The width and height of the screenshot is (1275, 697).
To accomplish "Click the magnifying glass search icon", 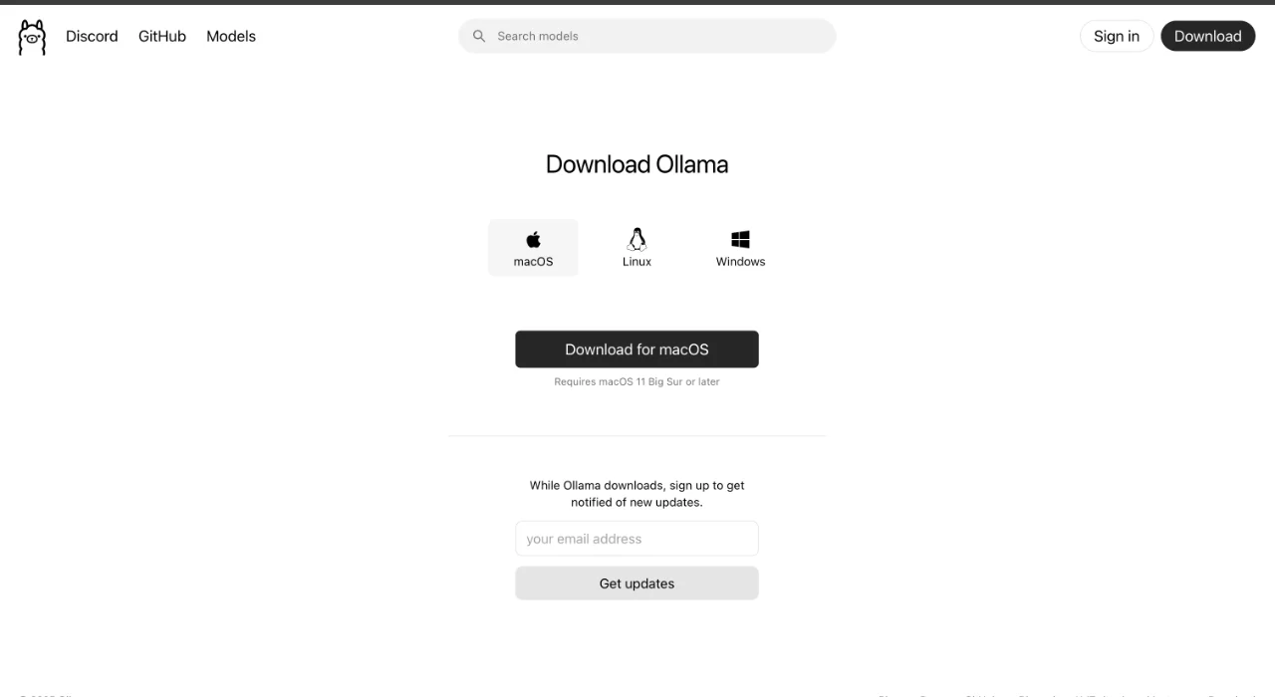I will (479, 36).
